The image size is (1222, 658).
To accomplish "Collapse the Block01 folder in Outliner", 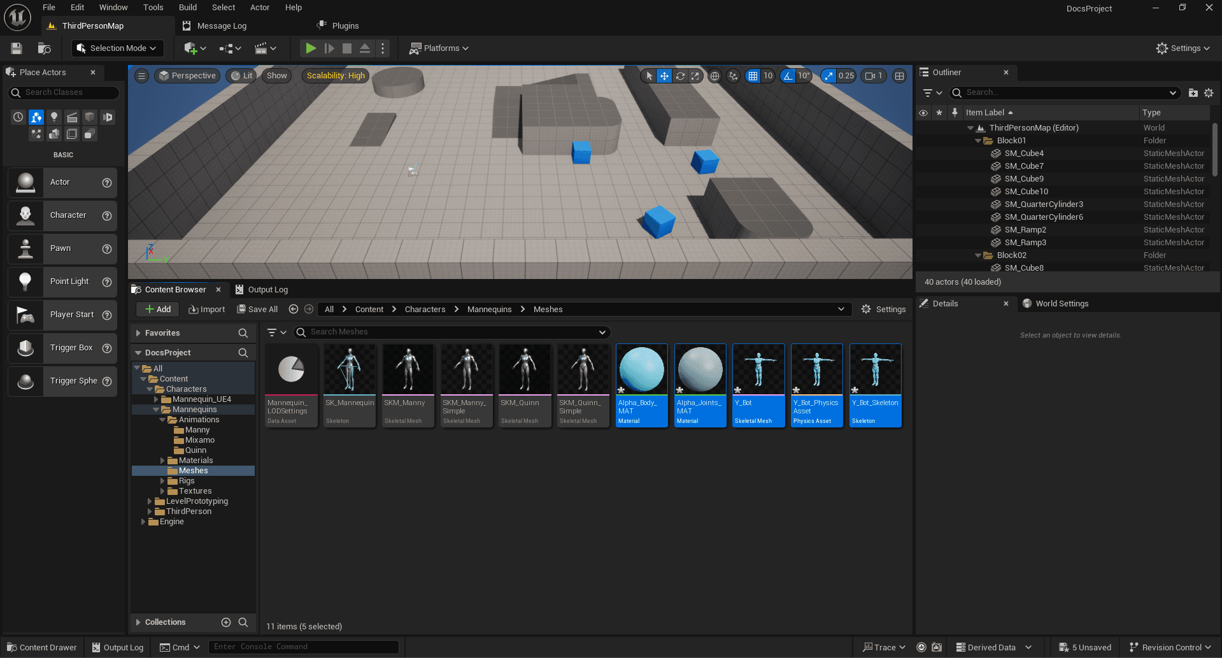I will point(978,141).
